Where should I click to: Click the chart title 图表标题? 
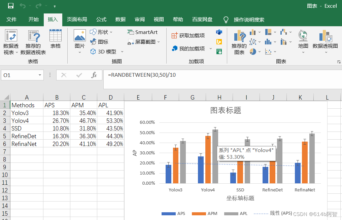(226, 110)
